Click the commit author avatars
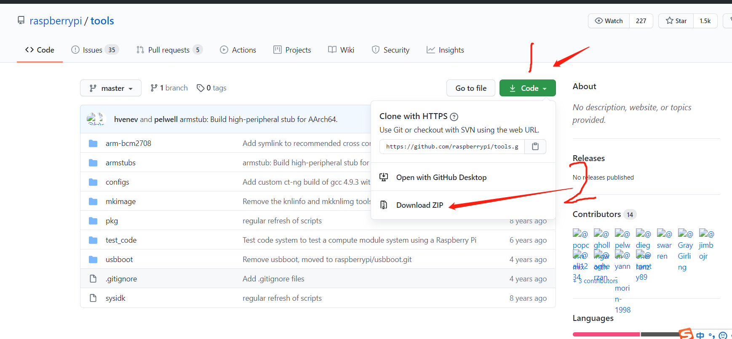Viewport: 732px width, 339px height. click(x=95, y=119)
